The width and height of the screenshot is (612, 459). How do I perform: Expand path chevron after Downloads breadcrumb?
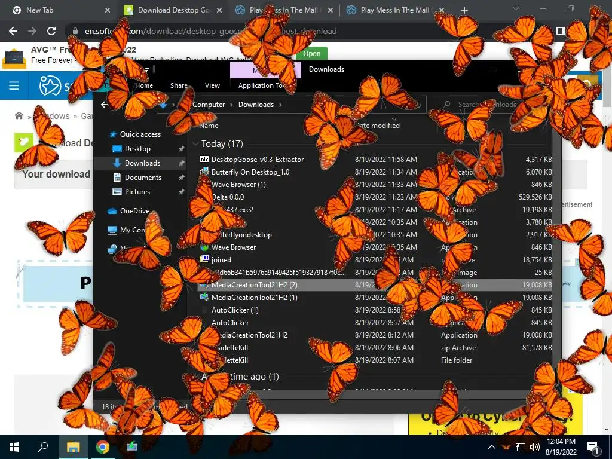pos(280,105)
